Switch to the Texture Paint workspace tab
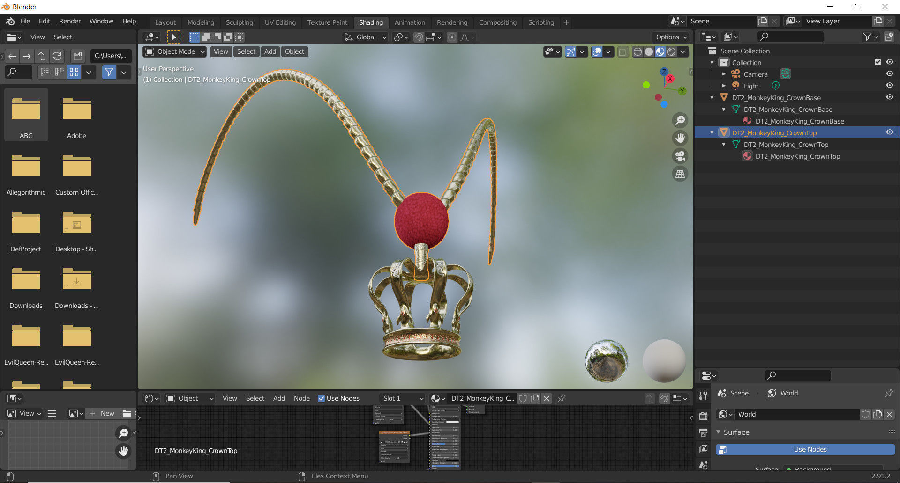900x483 pixels. (x=327, y=22)
